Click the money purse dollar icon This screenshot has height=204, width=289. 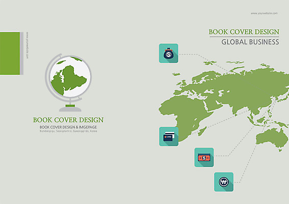(169, 54)
